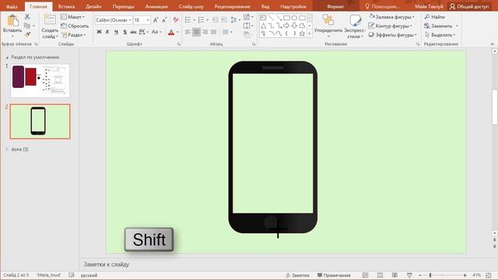The height and width of the screenshot is (280, 498).
Task: Click the Cut scissors icon
Action: coord(27,17)
